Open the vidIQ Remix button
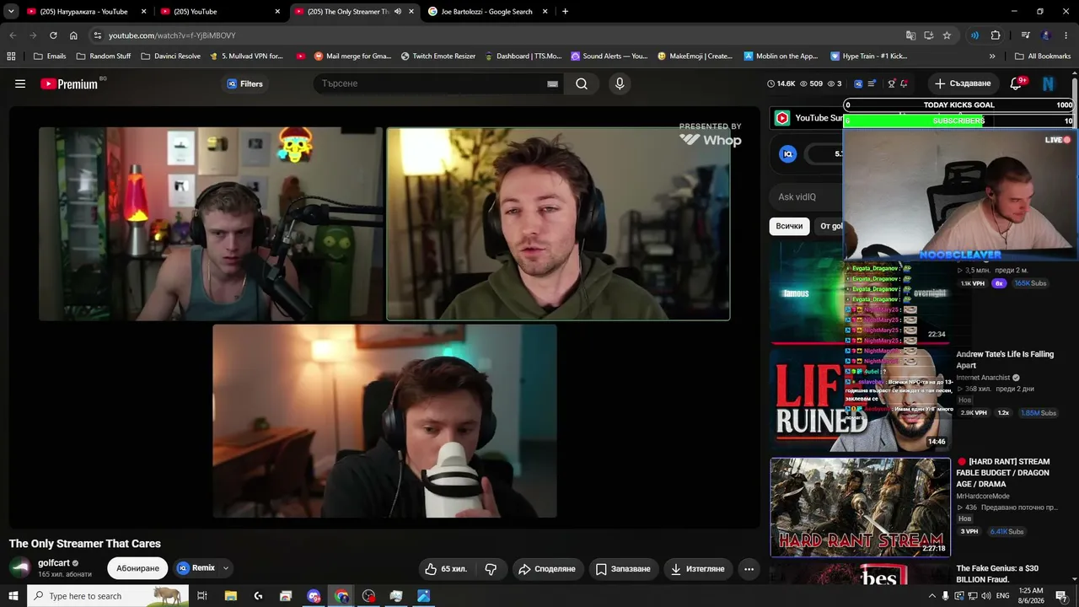This screenshot has height=607, width=1079. point(196,568)
